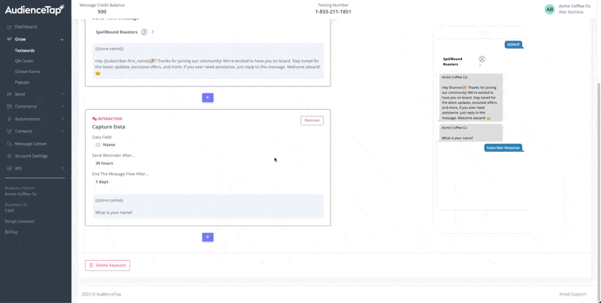This screenshot has width=601, height=303.
Task: Collapse the Grow sidebar section
Action: (x=62, y=39)
